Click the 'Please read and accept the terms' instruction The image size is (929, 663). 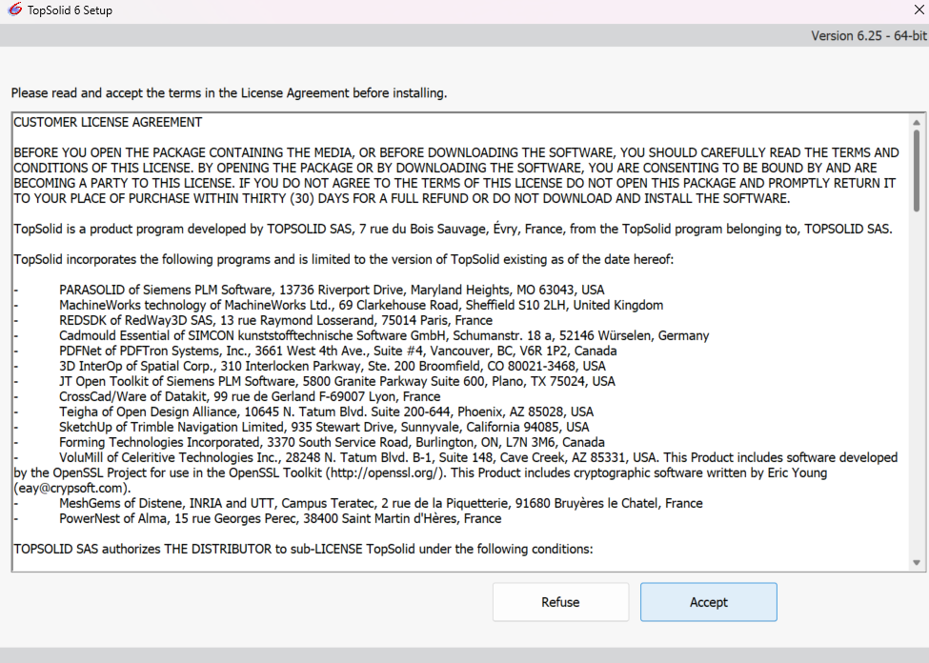pyautogui.click(x=229, y=93)
